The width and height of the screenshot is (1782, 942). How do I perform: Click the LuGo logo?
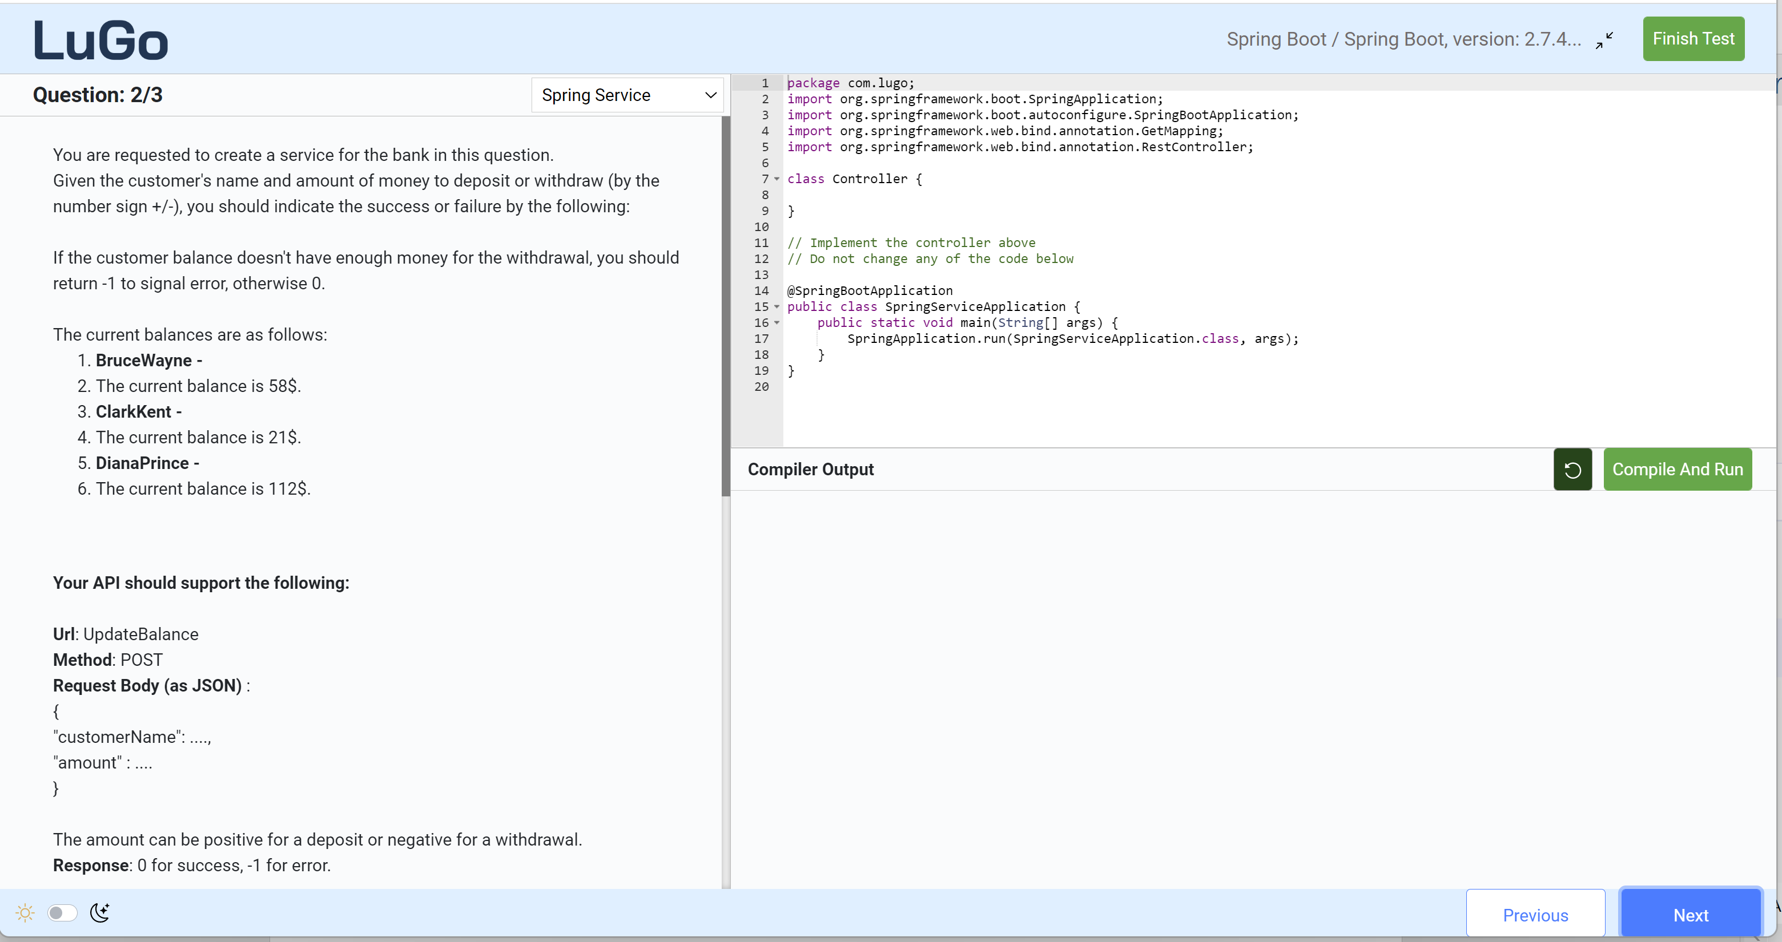pyautogui.click(x=99, y=39)
